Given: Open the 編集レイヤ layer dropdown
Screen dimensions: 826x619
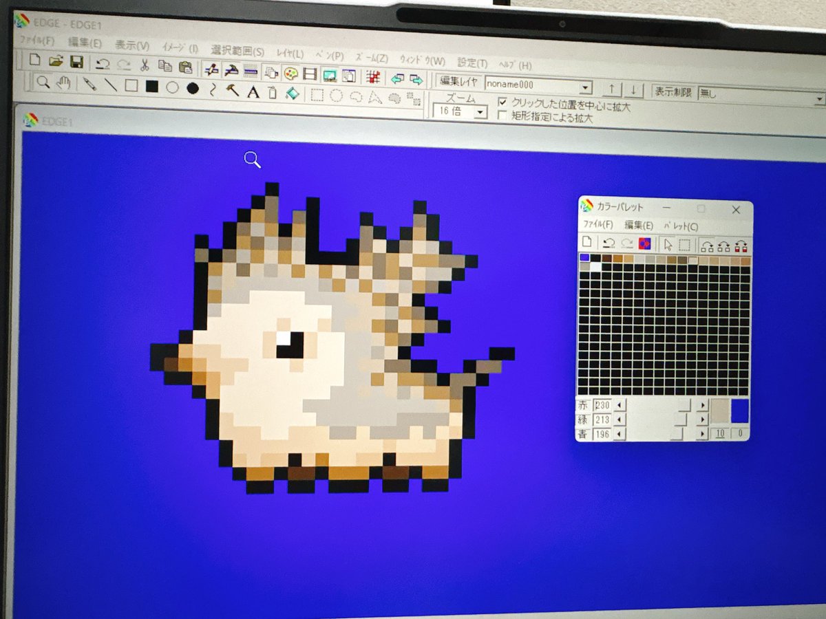Looking at the screenshot, I should tap(586, 87).
